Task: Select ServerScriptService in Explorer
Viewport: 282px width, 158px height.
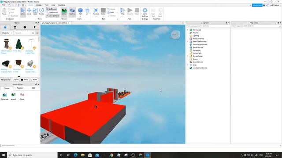Action: pyautogui.click(x=200, y=44)
